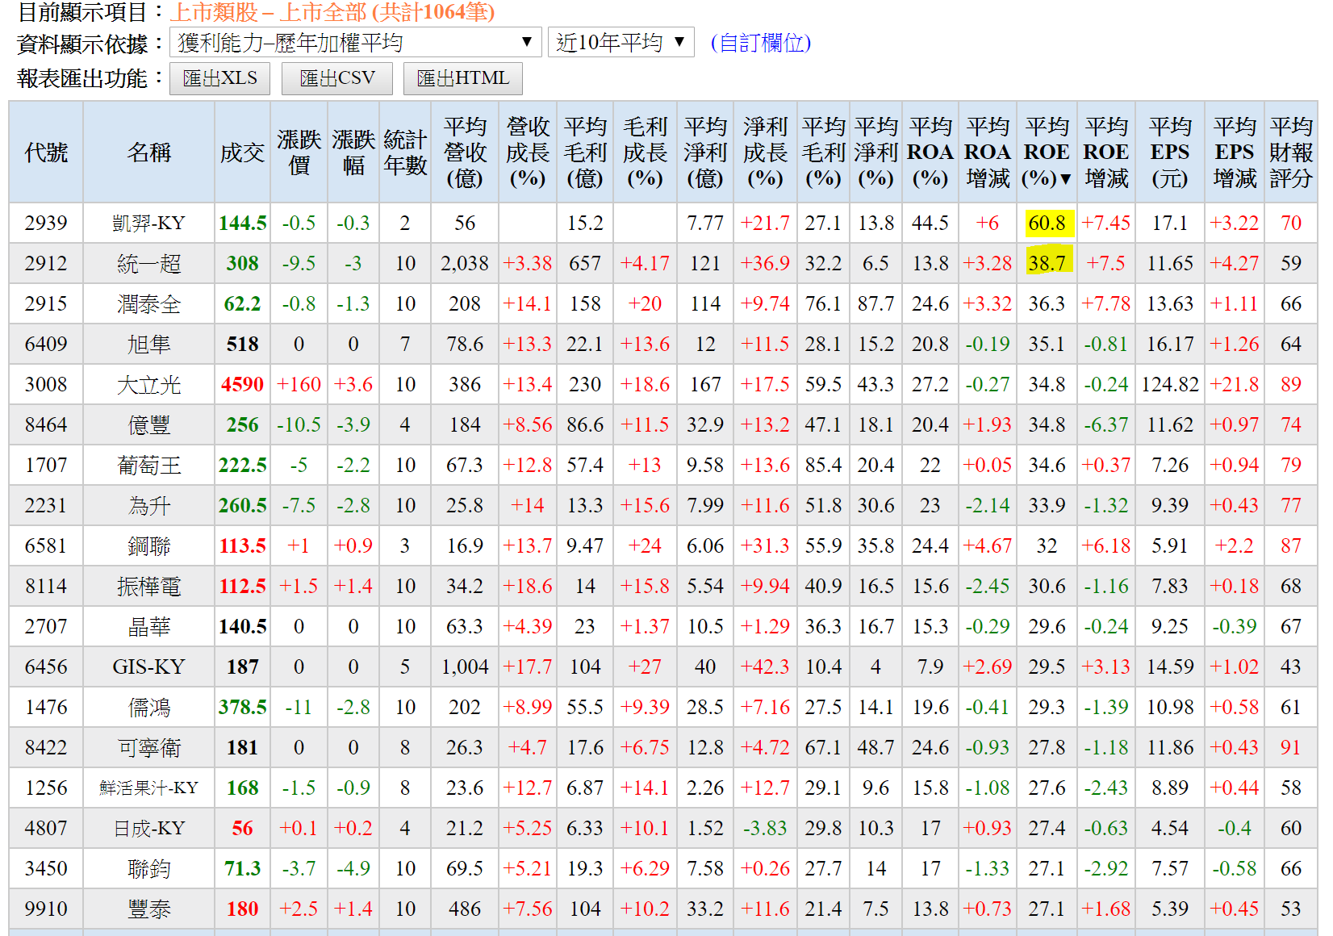Open stock 為升 name link
This screenshot has height=936, width=1333.
pos(149,505)
